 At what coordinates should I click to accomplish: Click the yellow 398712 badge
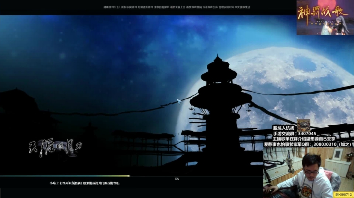point(343,194)
